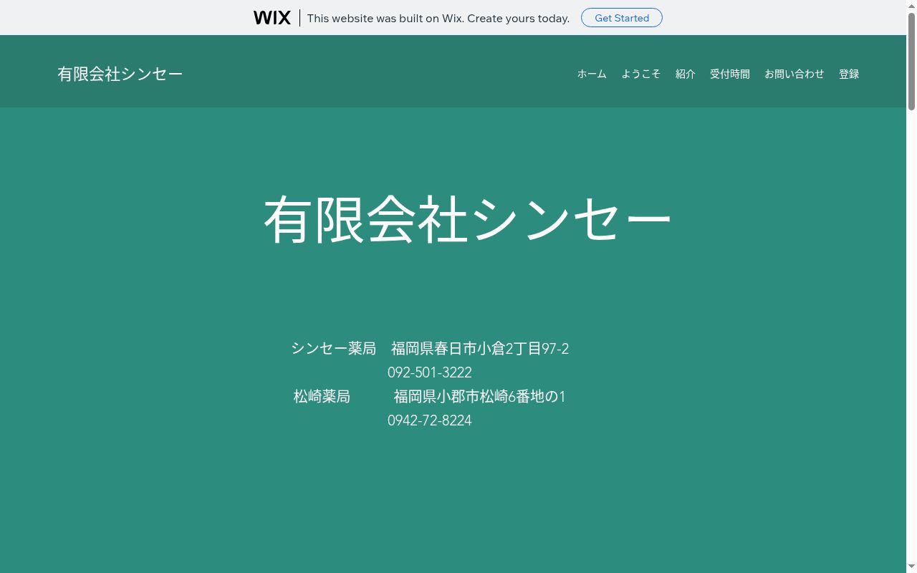Image resolution: width=917 pixels, height=573 pixels.
Task: Click the WIX logo in top banner
Action: [272, 18]
